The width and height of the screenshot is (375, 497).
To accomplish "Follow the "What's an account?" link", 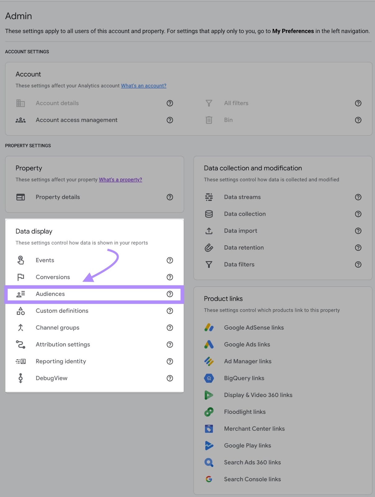I will [x=144, y=86].
